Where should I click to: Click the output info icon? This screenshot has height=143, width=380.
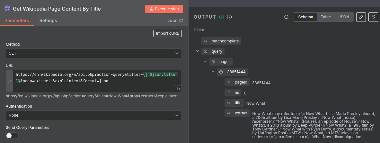pyautogui.click(x=229, y=17)
